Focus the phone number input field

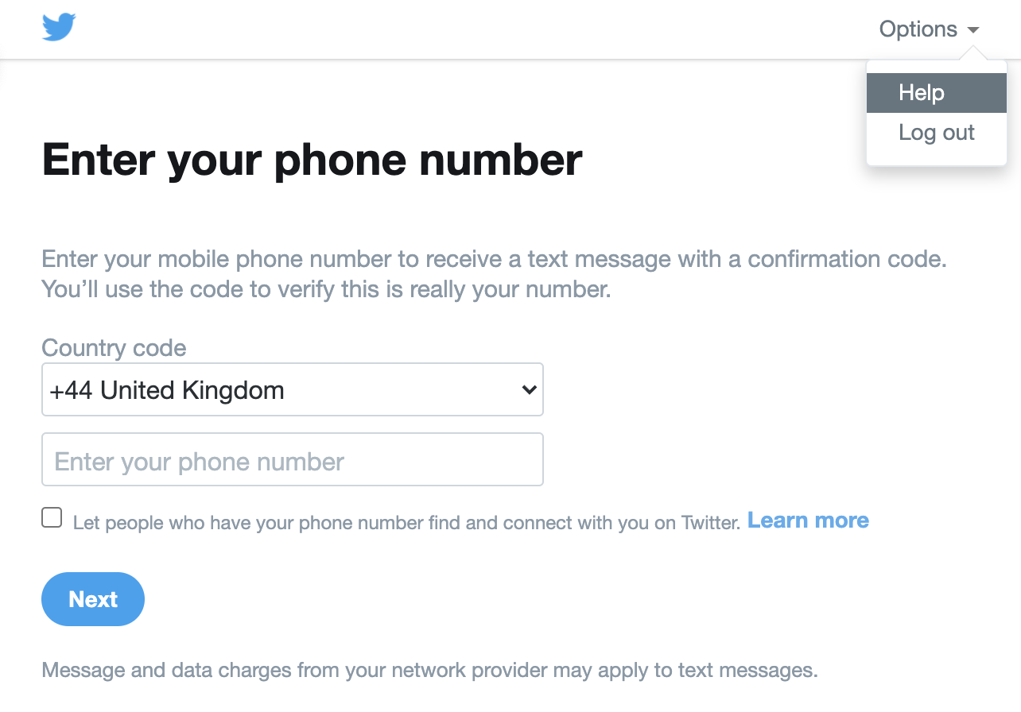click(292, 459)
